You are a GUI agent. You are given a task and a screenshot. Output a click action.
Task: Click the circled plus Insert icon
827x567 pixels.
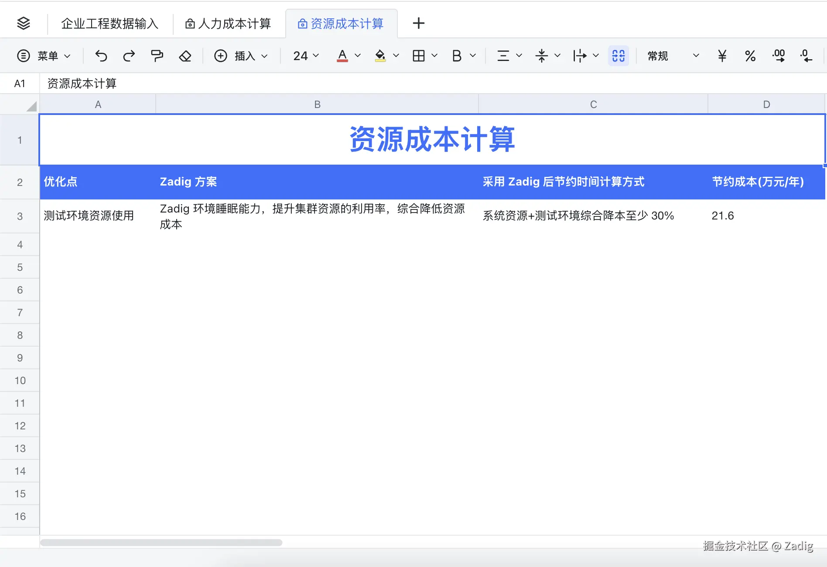point(221,56)
